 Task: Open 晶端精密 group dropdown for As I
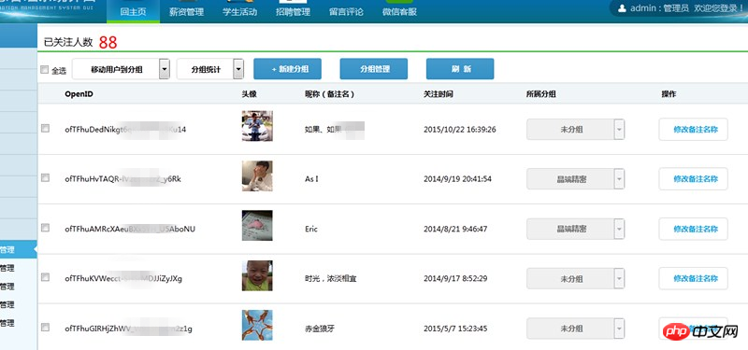(x=575, y=179)
